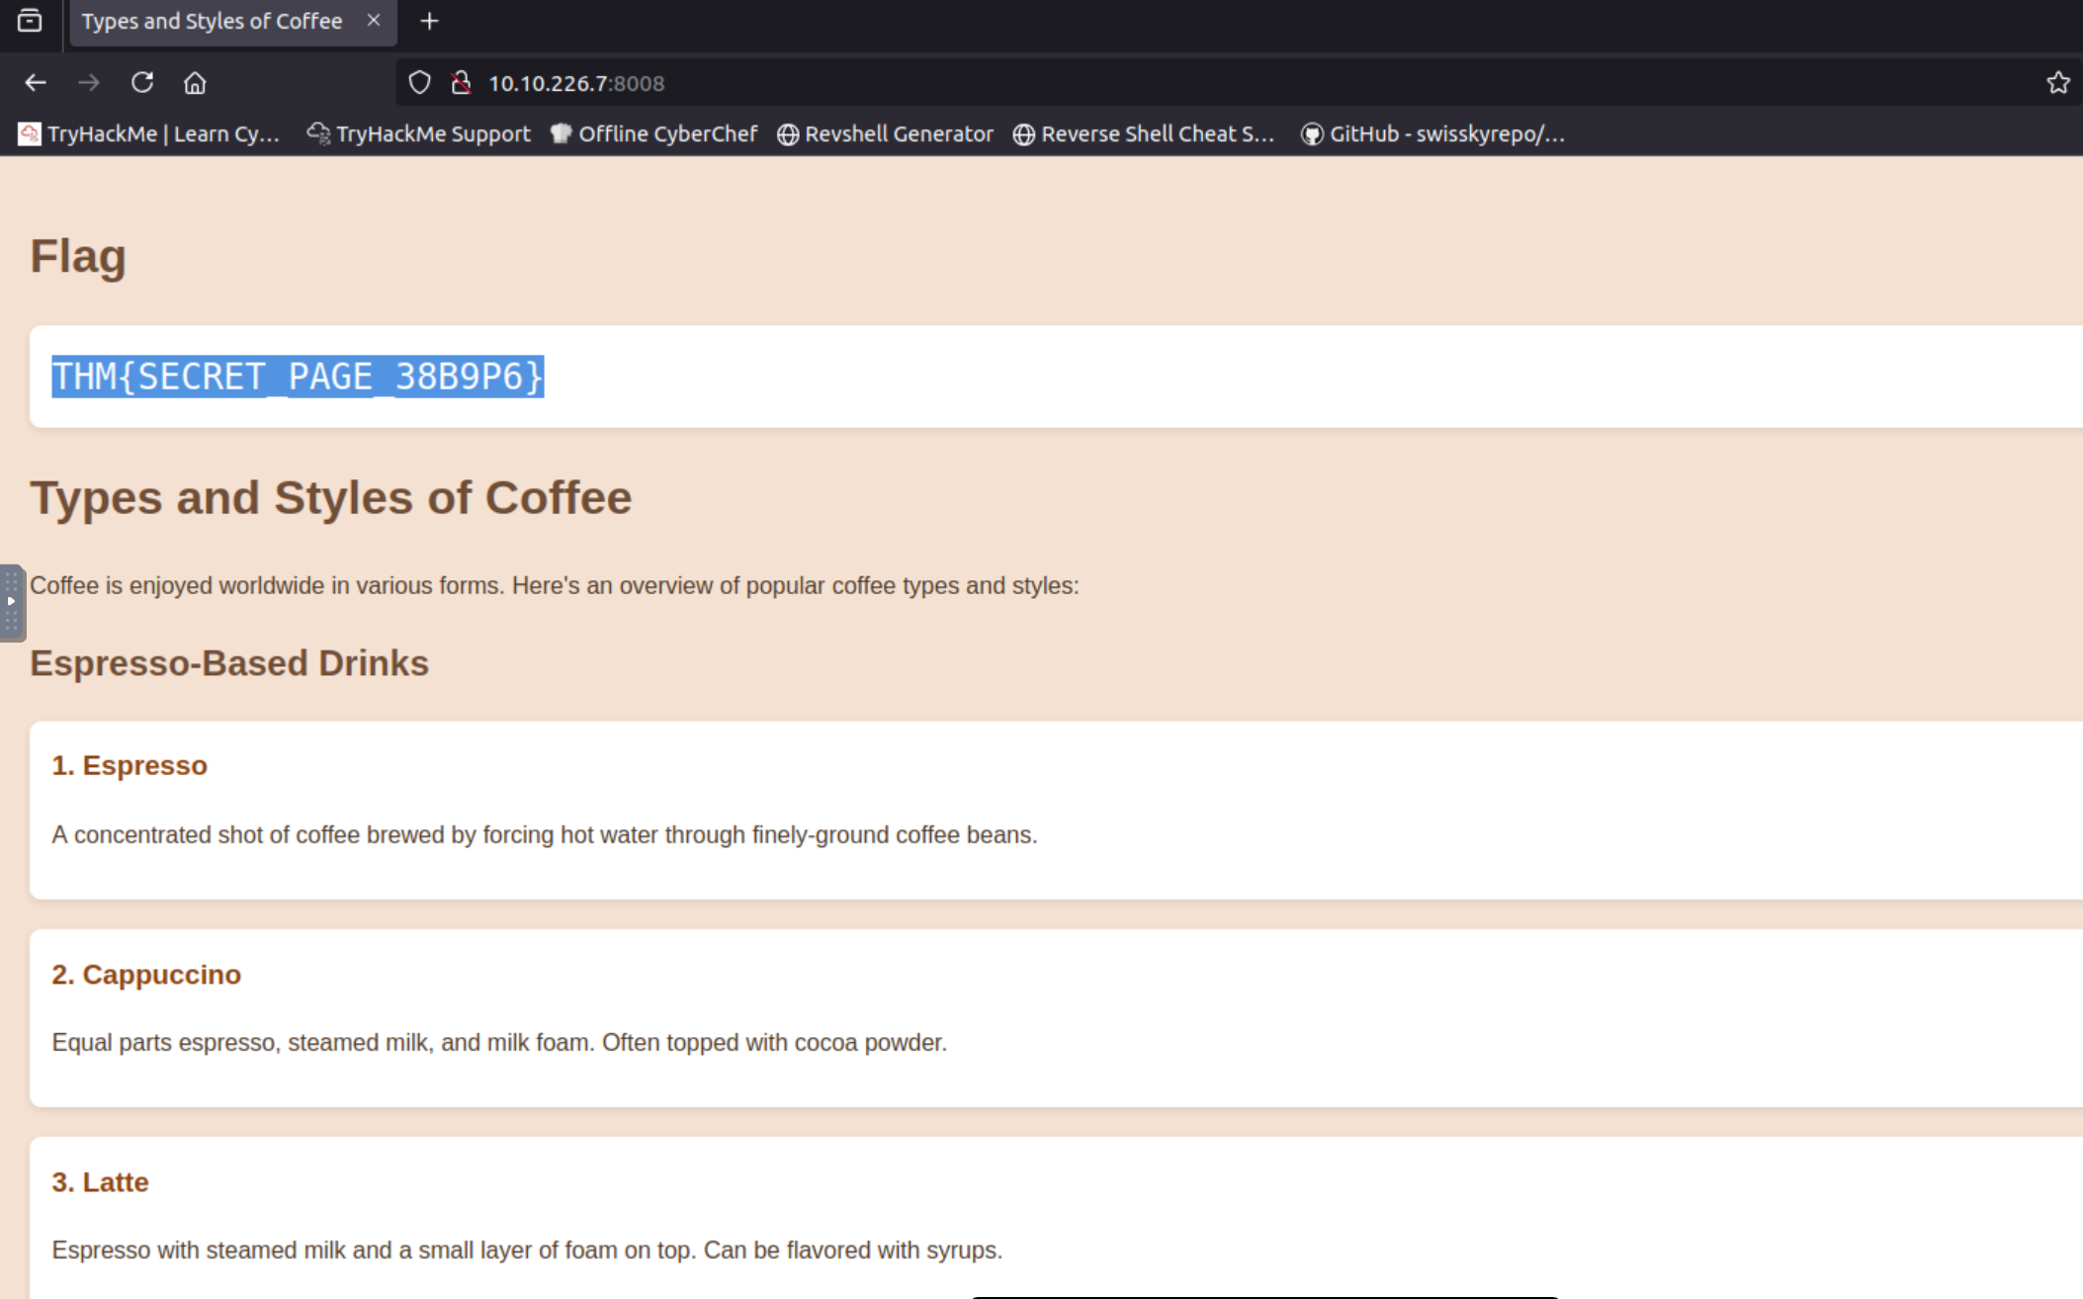
Task: Click the browser back arrow
Action: pyautogui.click(x=36, y=83)
